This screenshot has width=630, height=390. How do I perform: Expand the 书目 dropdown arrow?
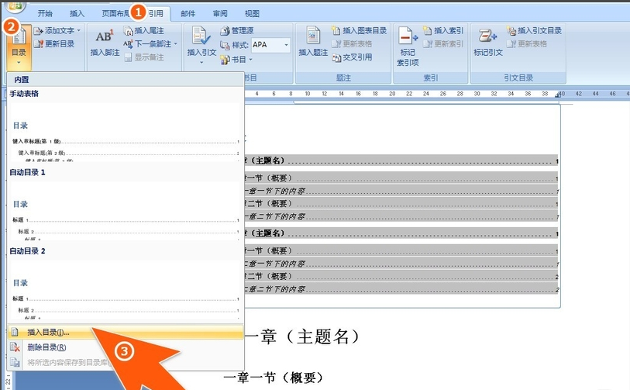(x=251, y=60)
